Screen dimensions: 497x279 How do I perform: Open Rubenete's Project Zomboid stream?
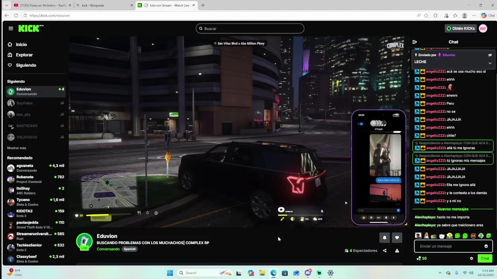36,179
